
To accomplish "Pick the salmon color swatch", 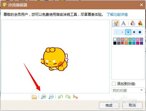I will pyautogui.click(x=122, y=39).
